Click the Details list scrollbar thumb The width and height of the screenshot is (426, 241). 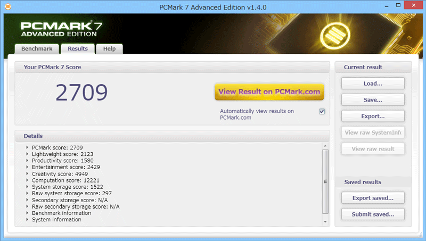coord(325,181)
